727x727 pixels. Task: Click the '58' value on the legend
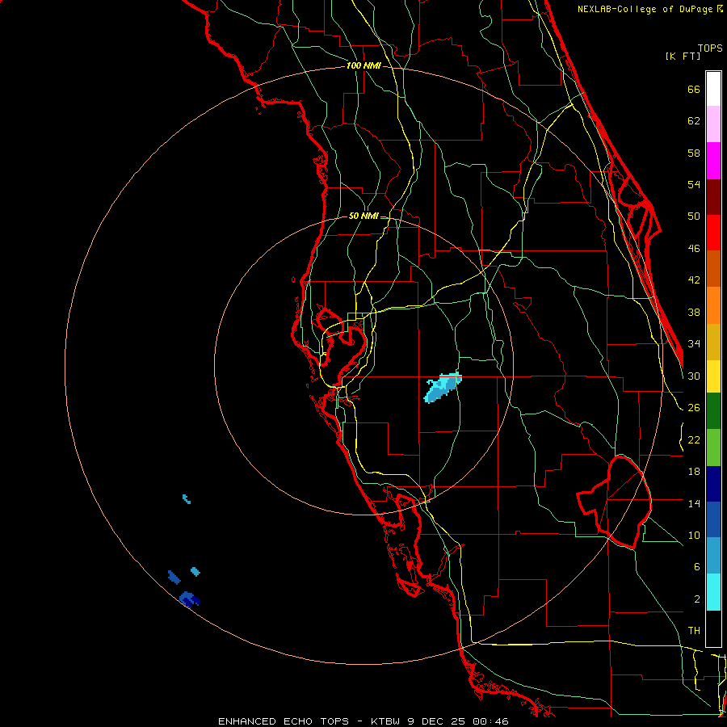click(x=694, y=153)
